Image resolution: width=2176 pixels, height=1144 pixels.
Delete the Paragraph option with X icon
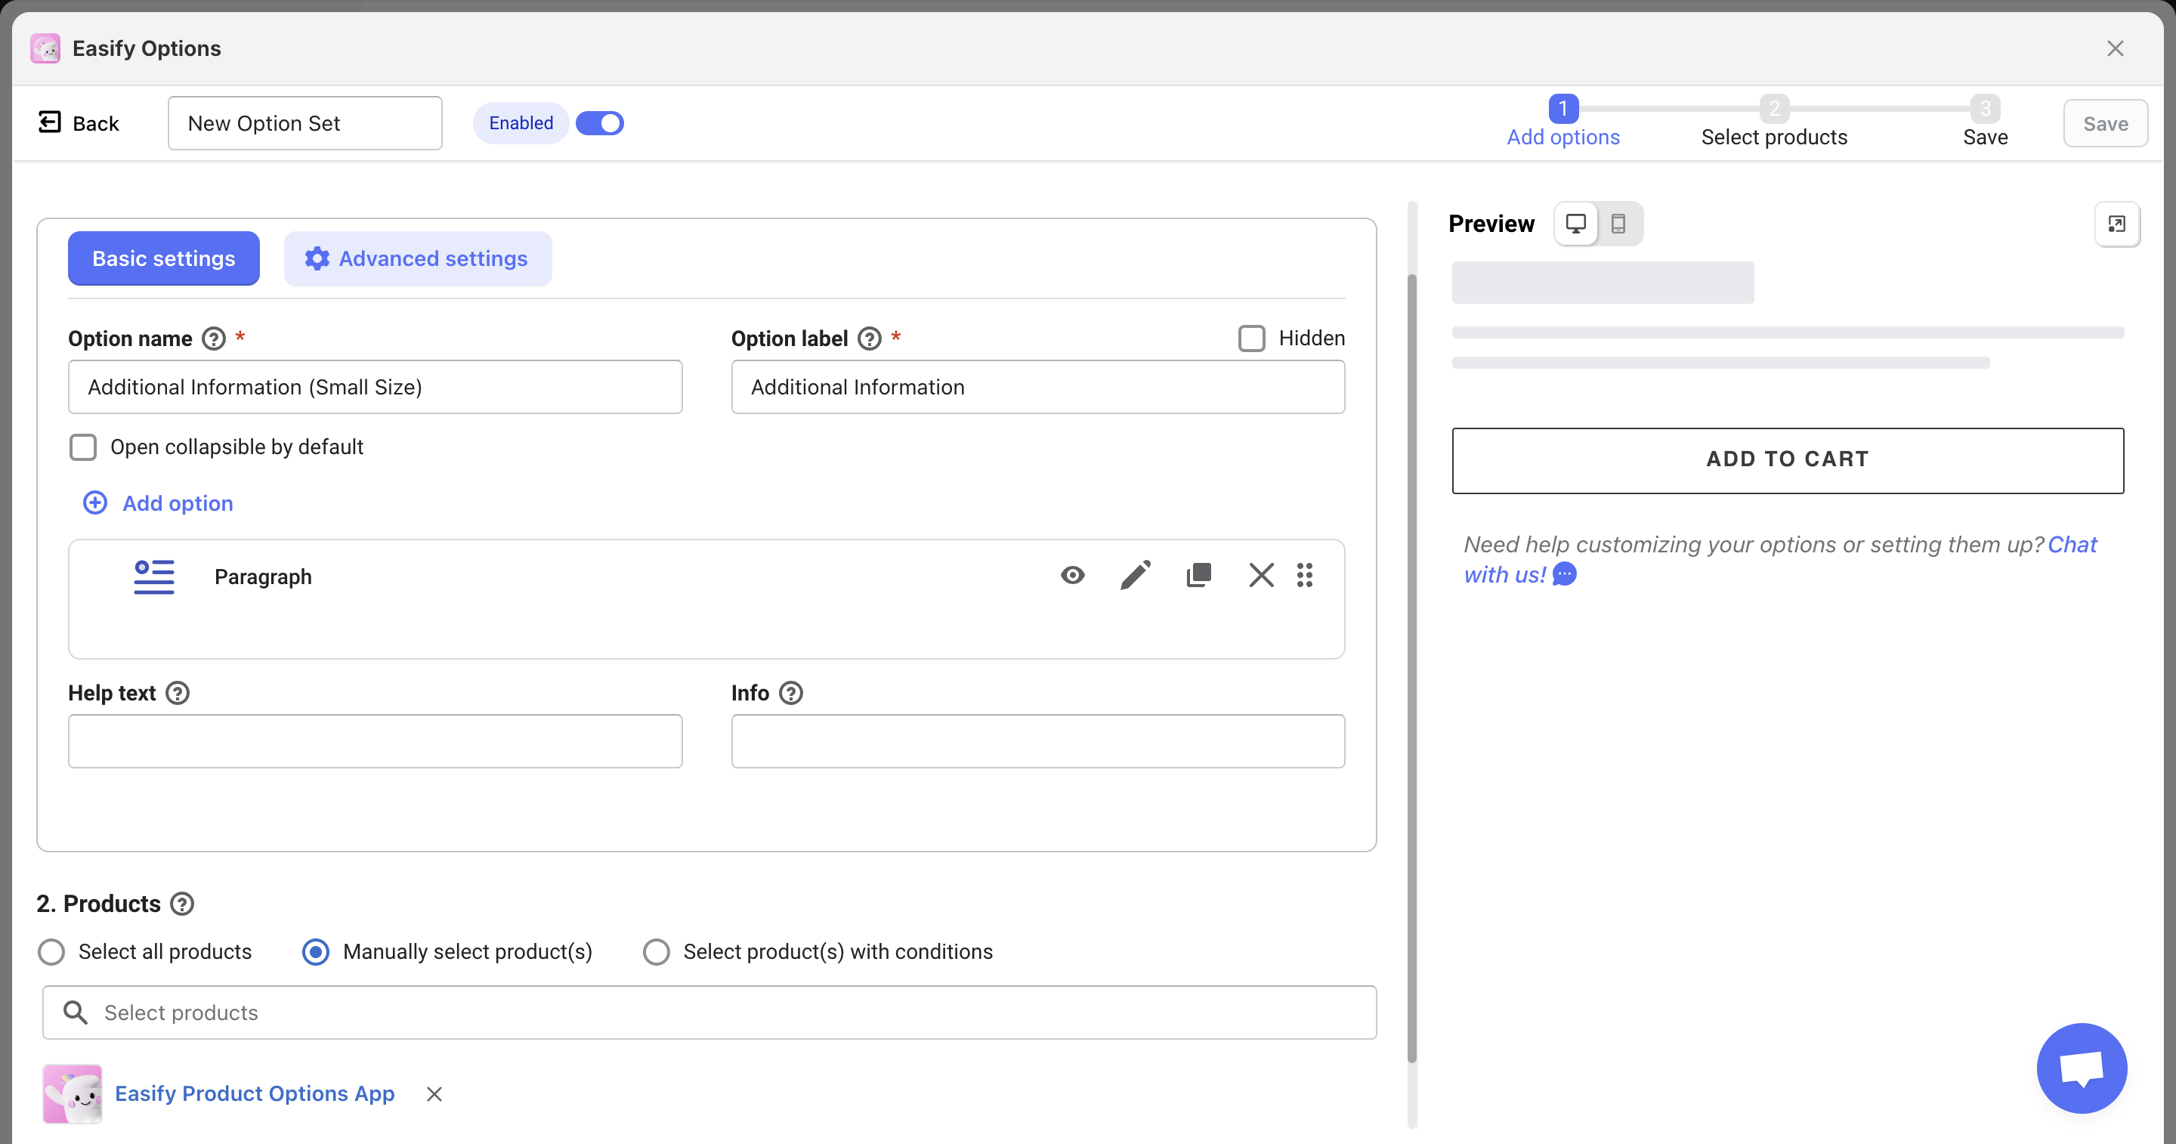tap(1261, 575)
